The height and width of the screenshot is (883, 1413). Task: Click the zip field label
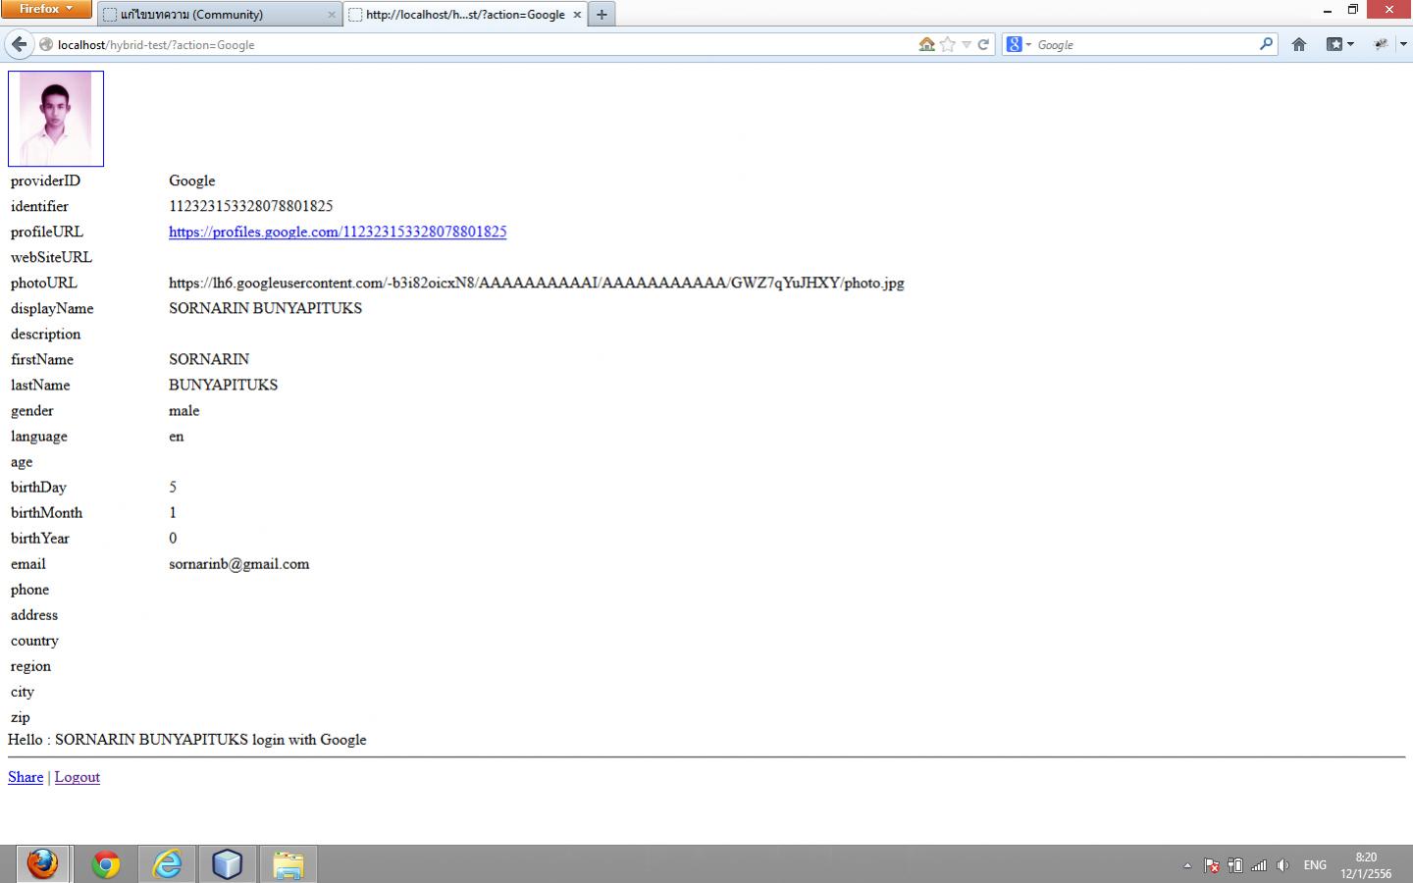21,717
